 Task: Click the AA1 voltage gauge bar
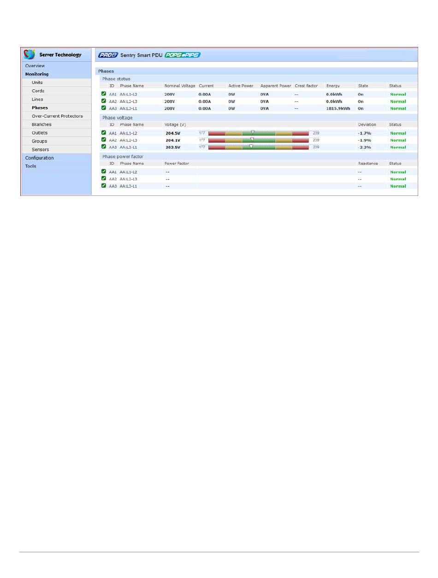click(258, 133)
